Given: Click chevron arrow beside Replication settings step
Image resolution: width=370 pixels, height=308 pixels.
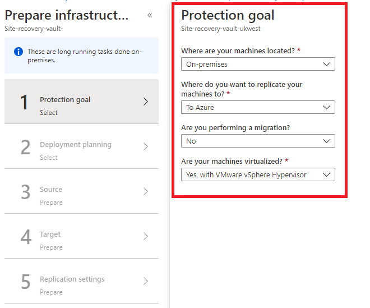Looking at the screenshot, I should pos(146,281).
